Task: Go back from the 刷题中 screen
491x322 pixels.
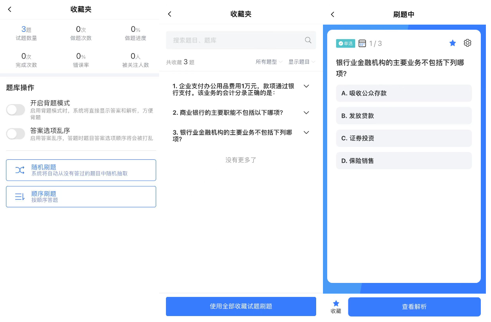Action: tap(332, 14)
